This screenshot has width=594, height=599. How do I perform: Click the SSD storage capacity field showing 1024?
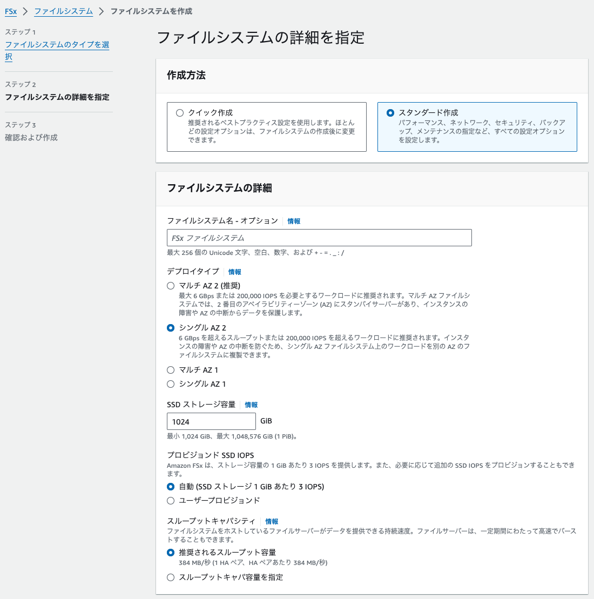pyautogui.click(x=211, y=421)
